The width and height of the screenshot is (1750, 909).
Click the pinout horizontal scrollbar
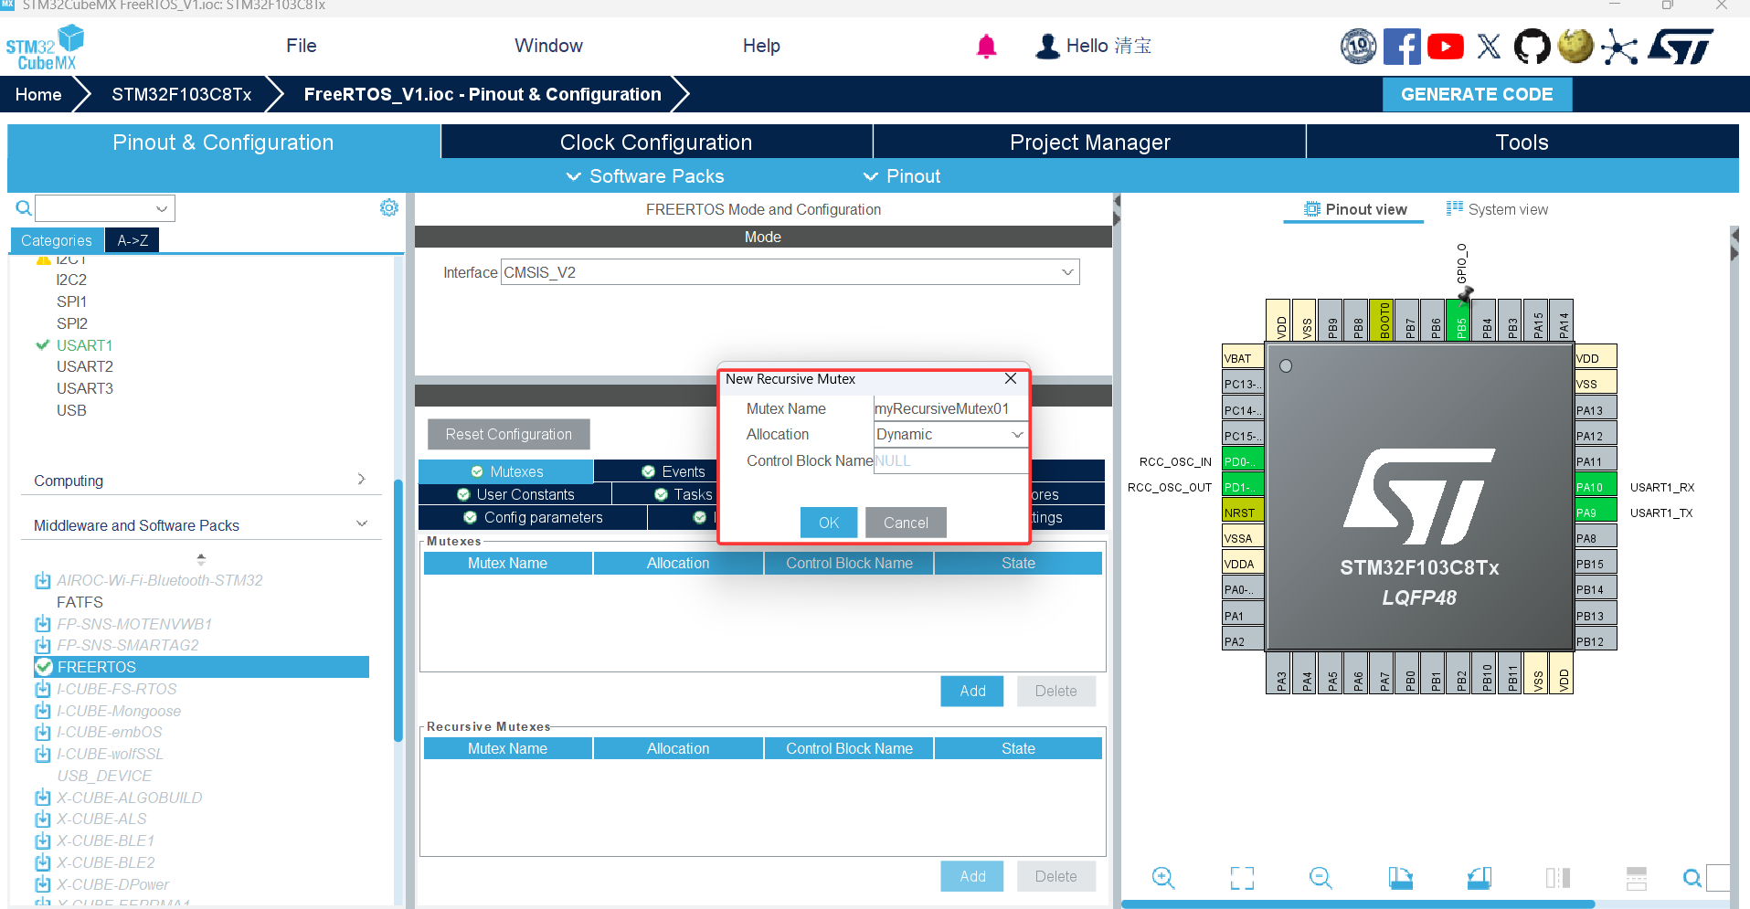tap(1358, 904)
